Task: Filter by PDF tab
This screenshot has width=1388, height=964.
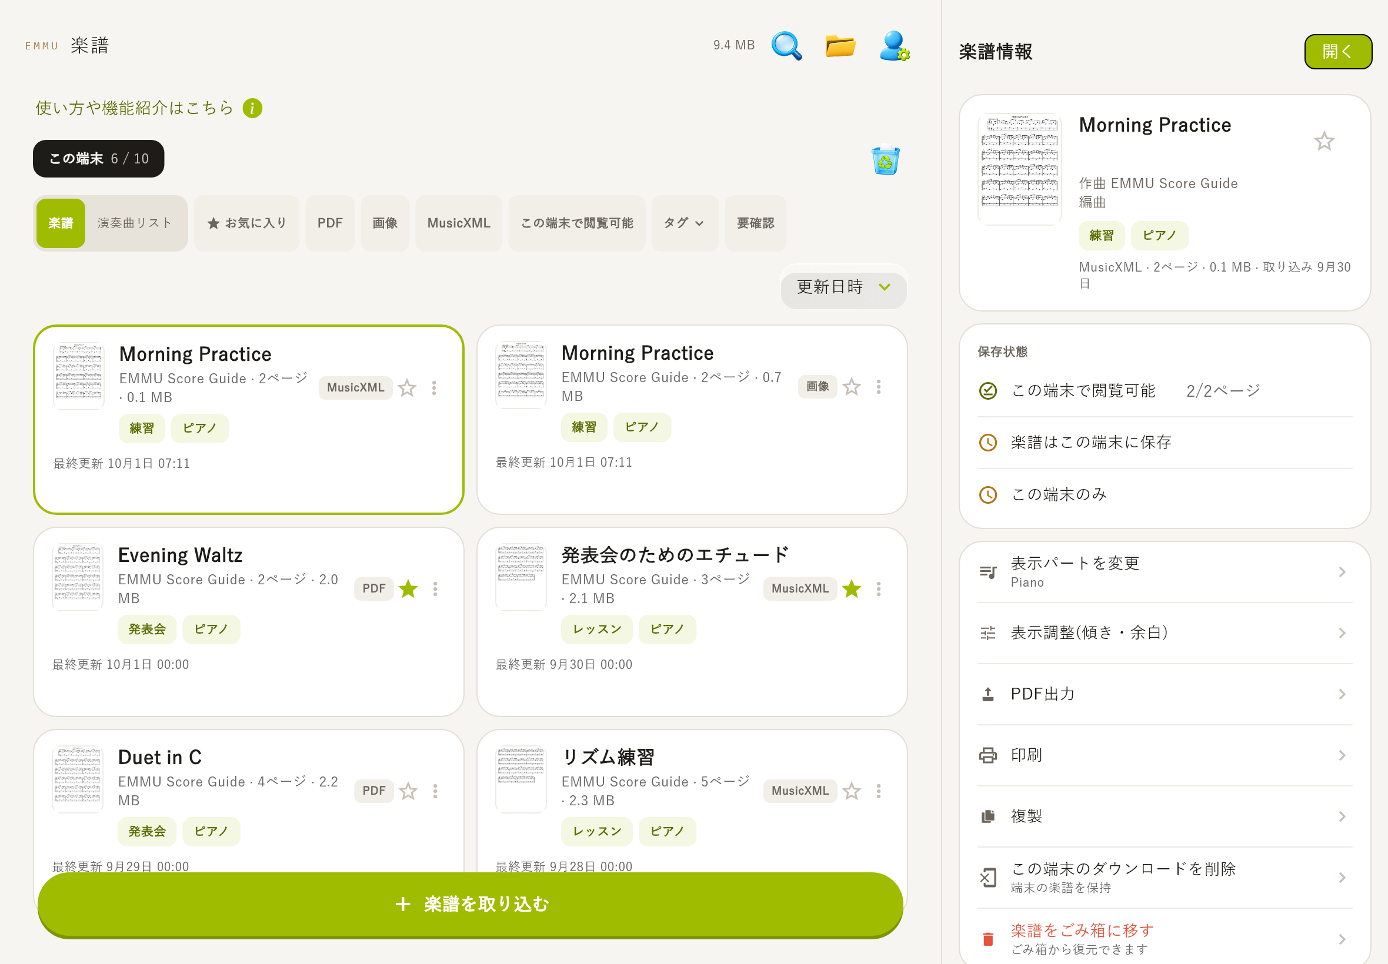Action: pos(329,223)
